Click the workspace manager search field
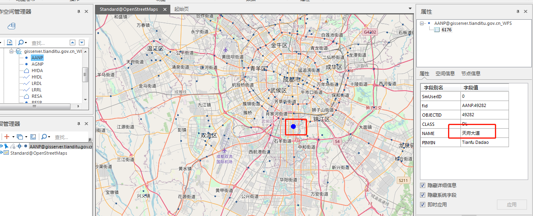The image size is (533, 216). (48, 42)
